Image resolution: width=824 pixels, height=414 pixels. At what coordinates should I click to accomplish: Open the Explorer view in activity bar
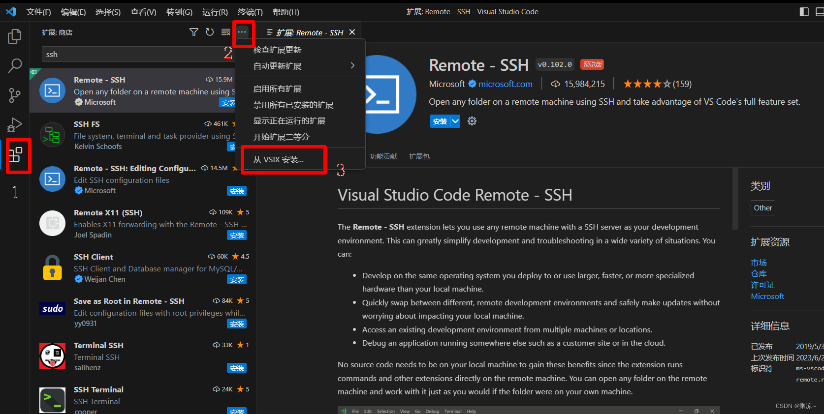pyautogui.click(x=15, y=36)
